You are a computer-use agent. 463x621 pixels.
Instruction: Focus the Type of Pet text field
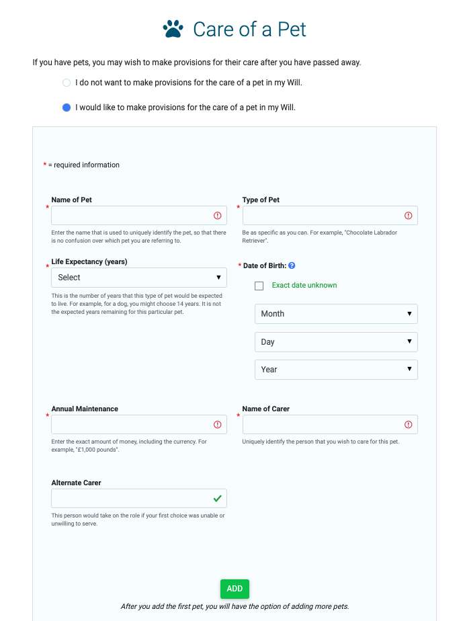pos(330,216)
